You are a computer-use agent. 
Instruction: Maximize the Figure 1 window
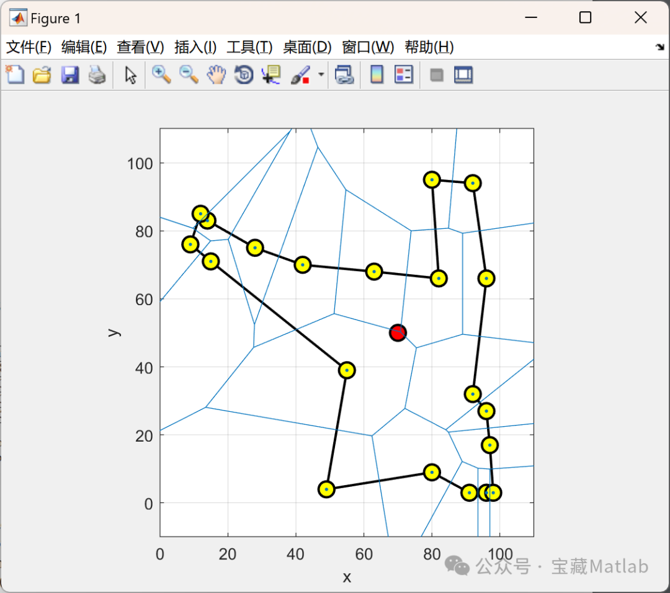coord(585,17)
